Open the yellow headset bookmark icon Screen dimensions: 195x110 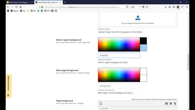pos(28,11)
